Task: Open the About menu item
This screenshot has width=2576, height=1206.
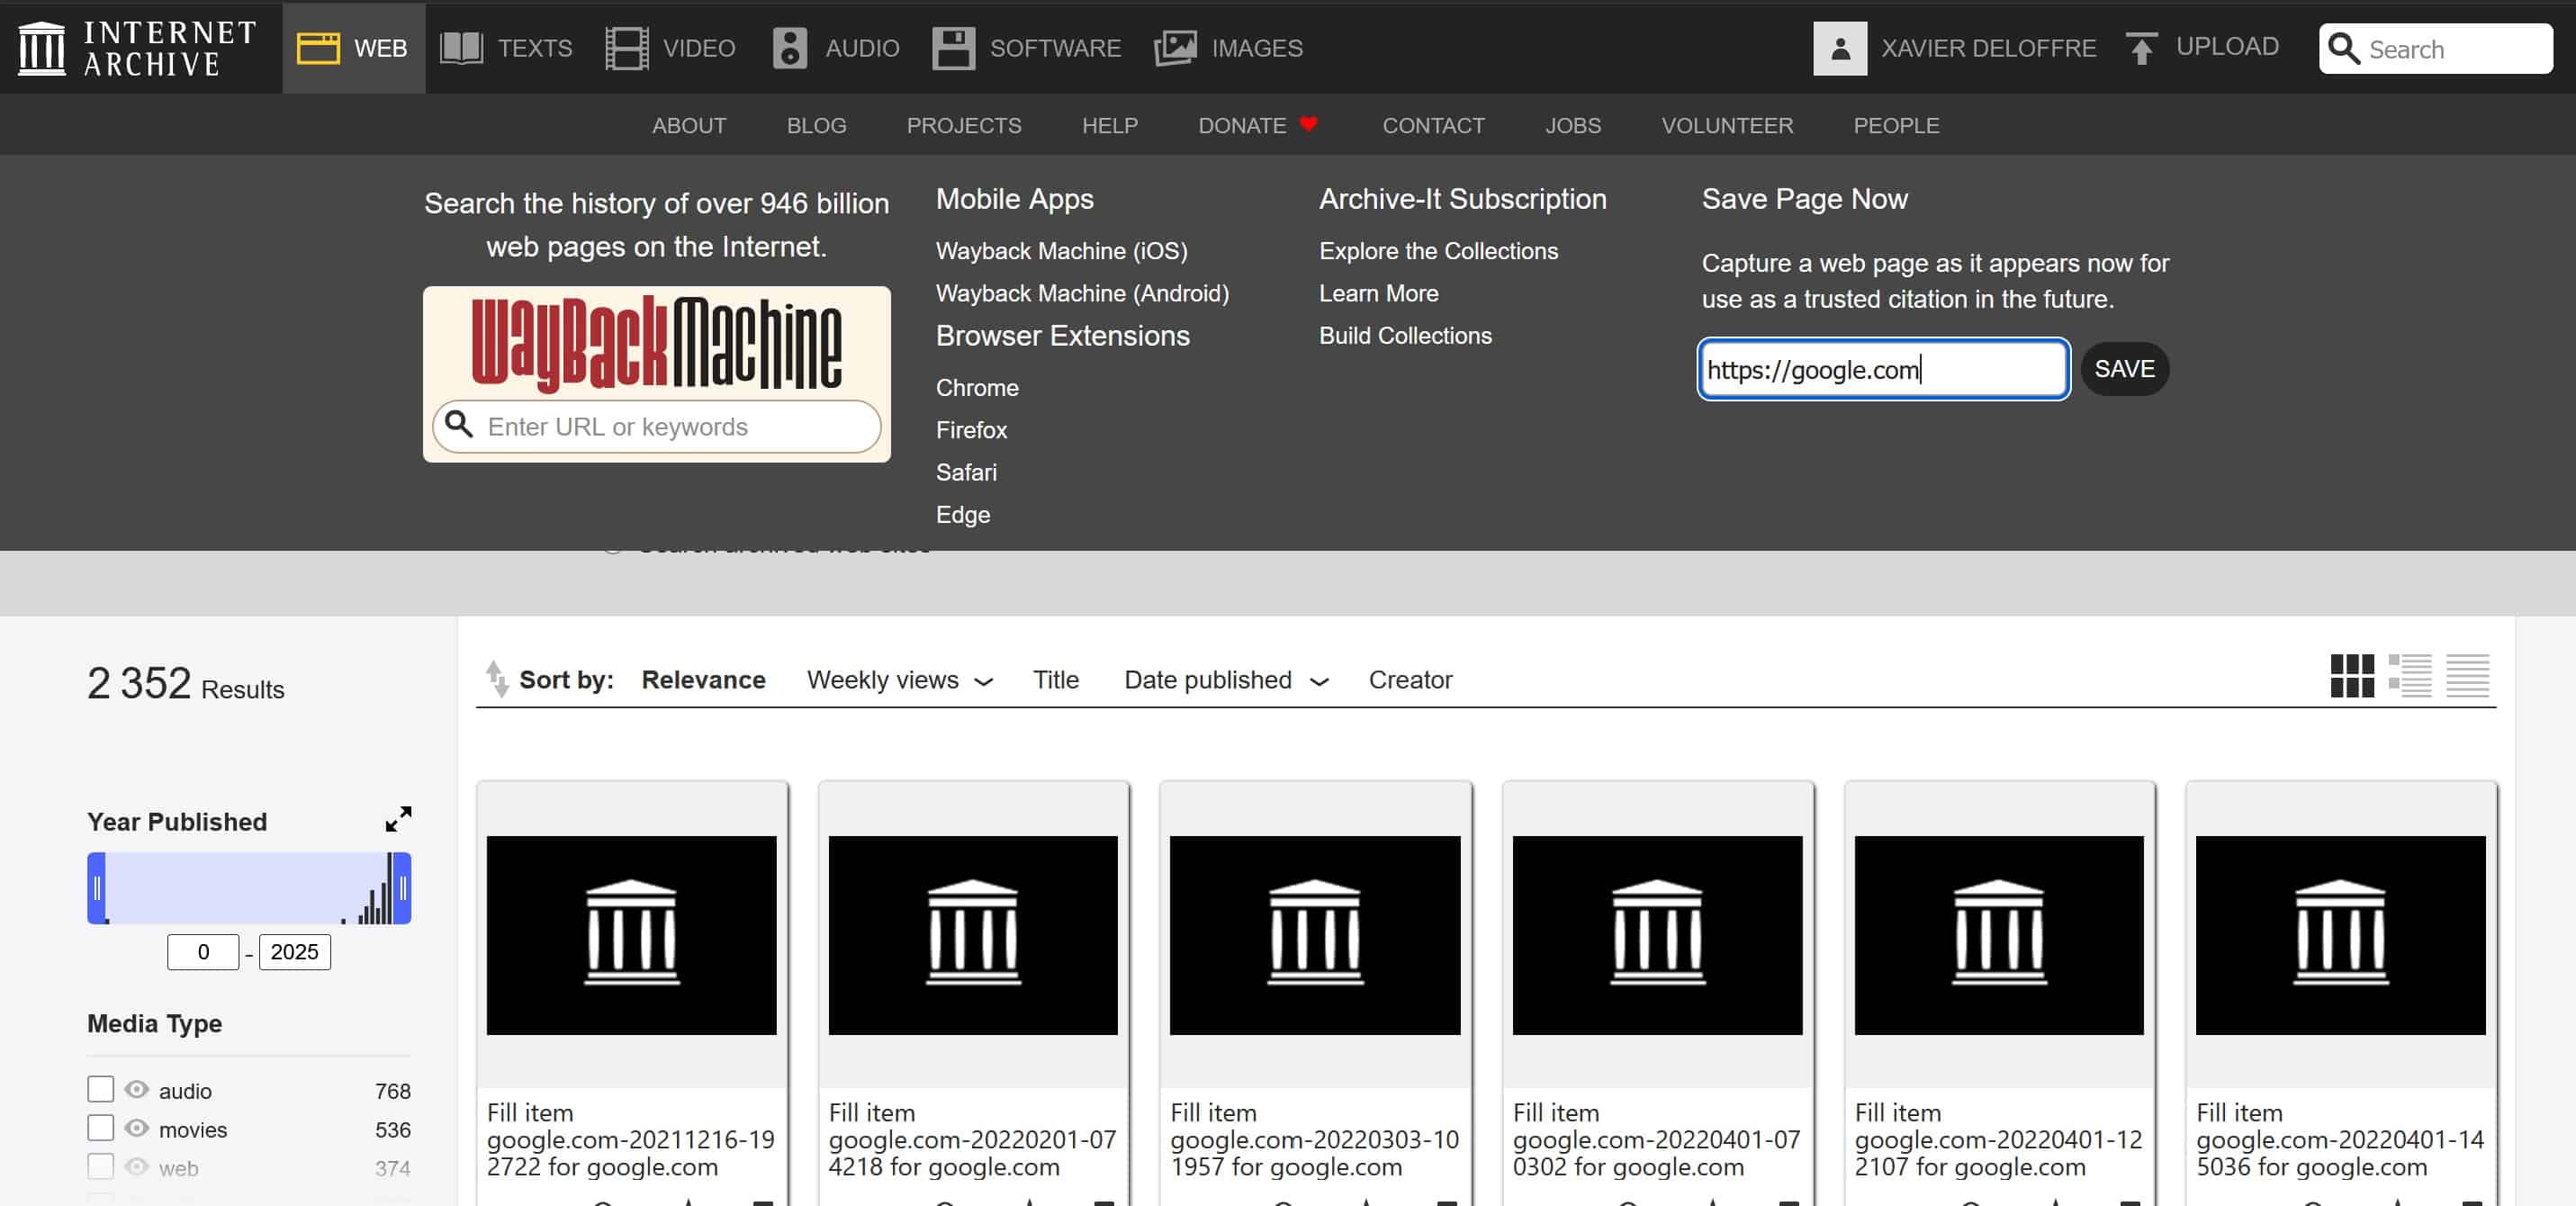Action: [689, 125]
